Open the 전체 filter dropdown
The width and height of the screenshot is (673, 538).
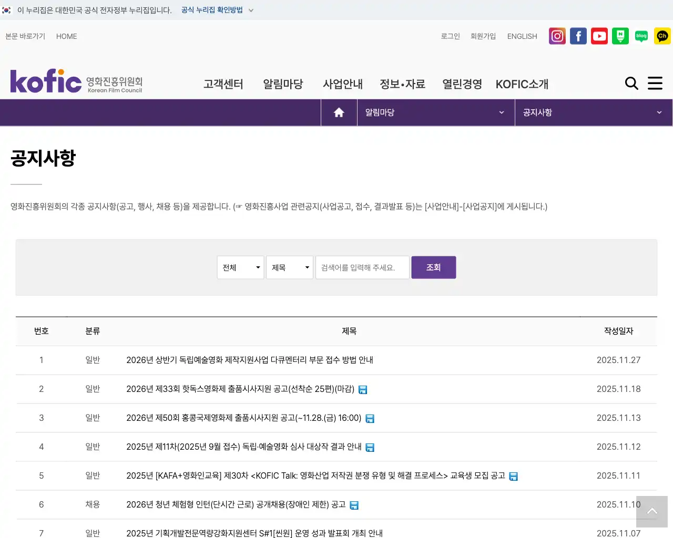point(240,267)
